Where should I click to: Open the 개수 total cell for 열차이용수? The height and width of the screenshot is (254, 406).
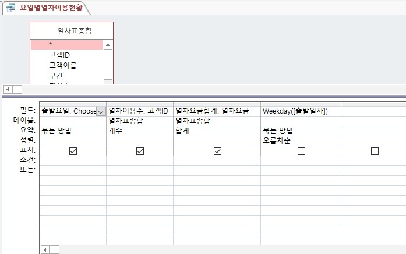[x=140, y=130]
